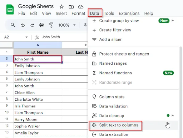The width and height of the screenshot is (183, 138).
Task: Select Named ranges option
Action: [133, 63]
